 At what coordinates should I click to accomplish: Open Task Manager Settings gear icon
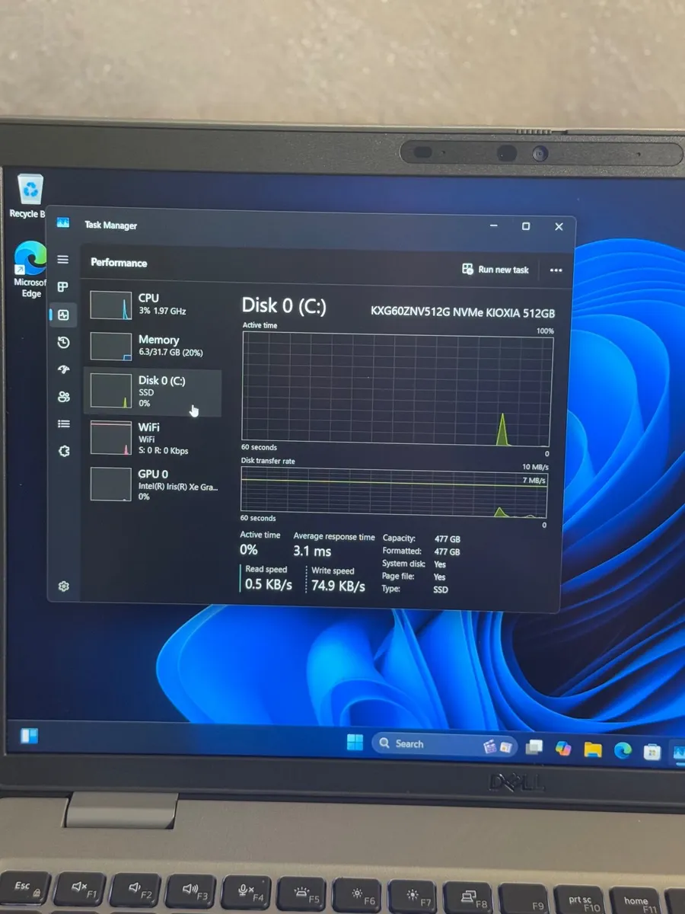(x=64, y=586)
